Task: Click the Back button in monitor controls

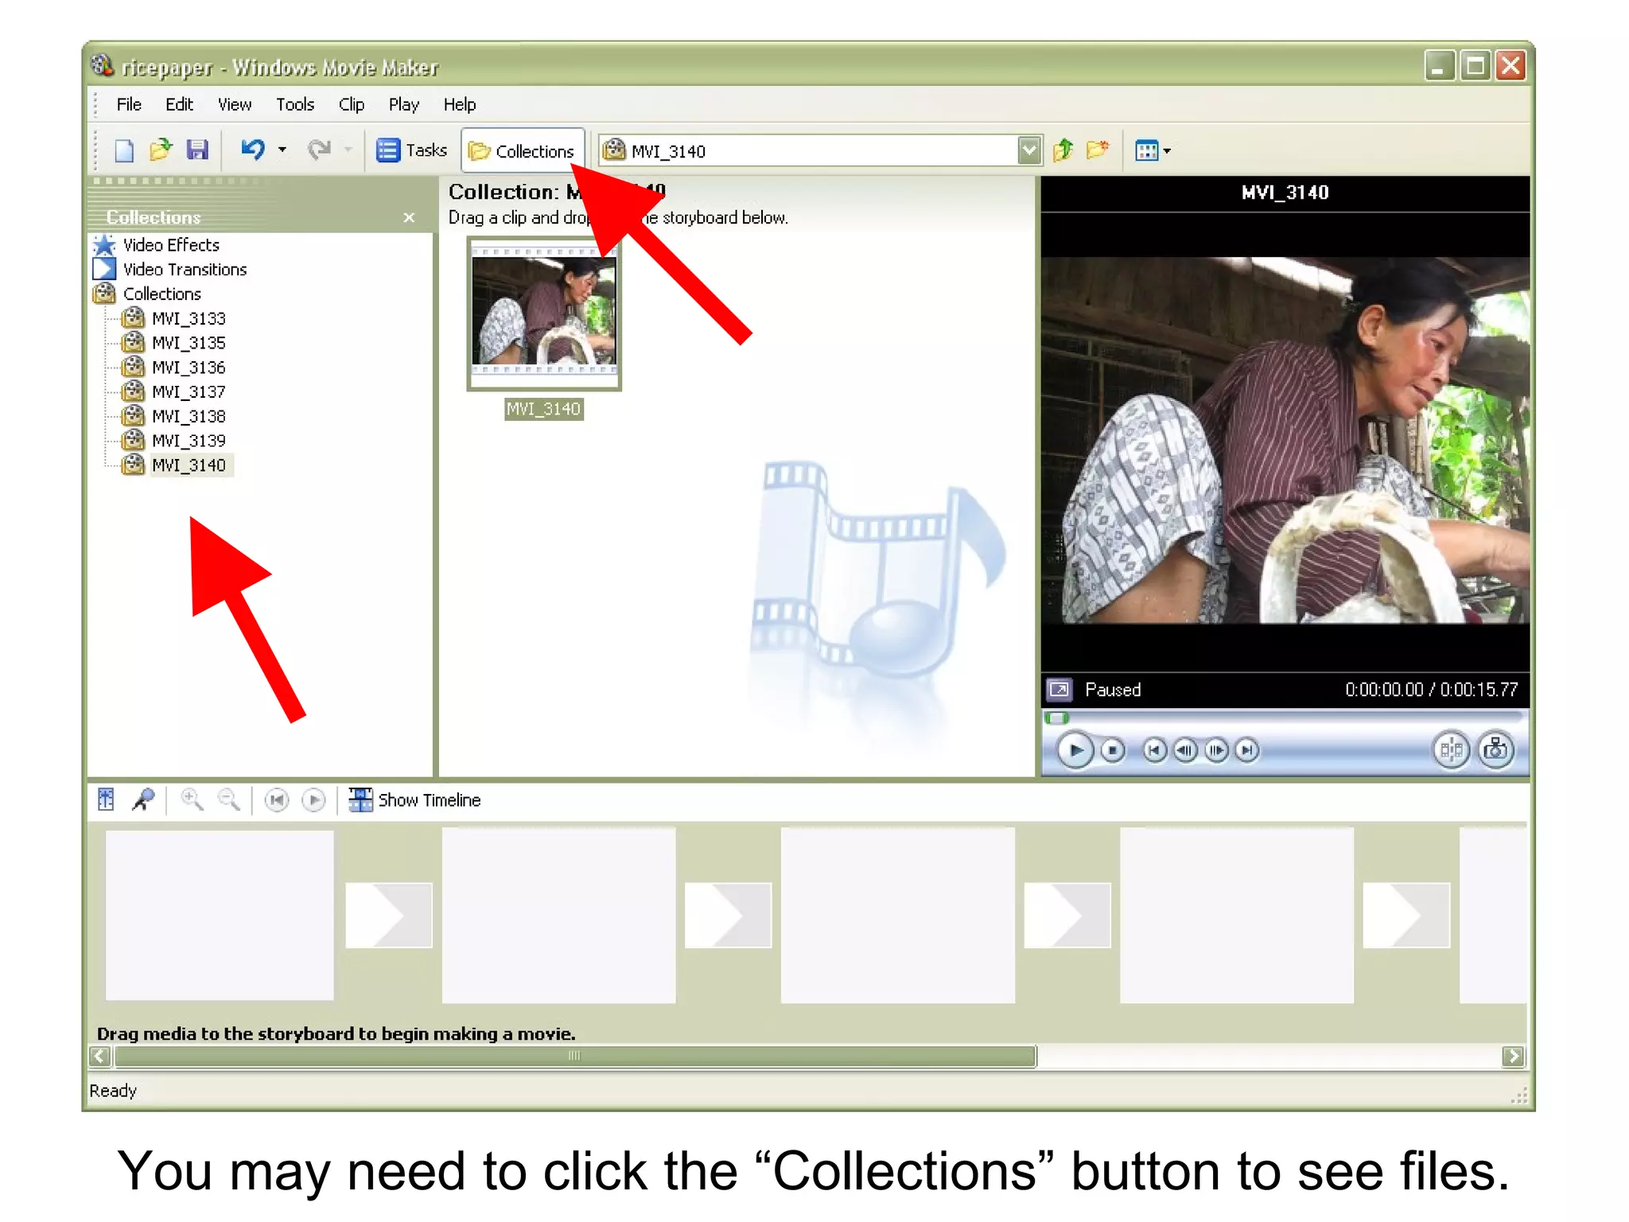Action: point(1155,750)
